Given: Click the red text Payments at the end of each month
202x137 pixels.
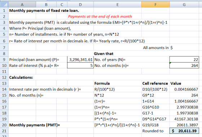Looking at the screenshot, I should click(100, 17).
